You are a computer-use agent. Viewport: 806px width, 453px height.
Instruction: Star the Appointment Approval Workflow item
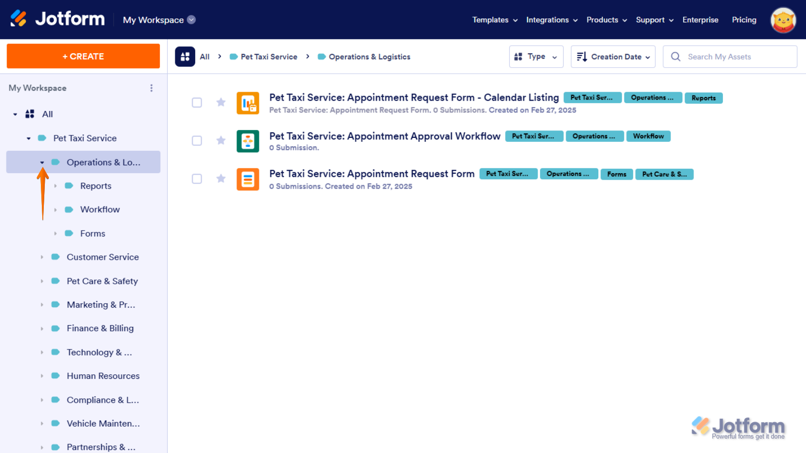click(221, 140)
